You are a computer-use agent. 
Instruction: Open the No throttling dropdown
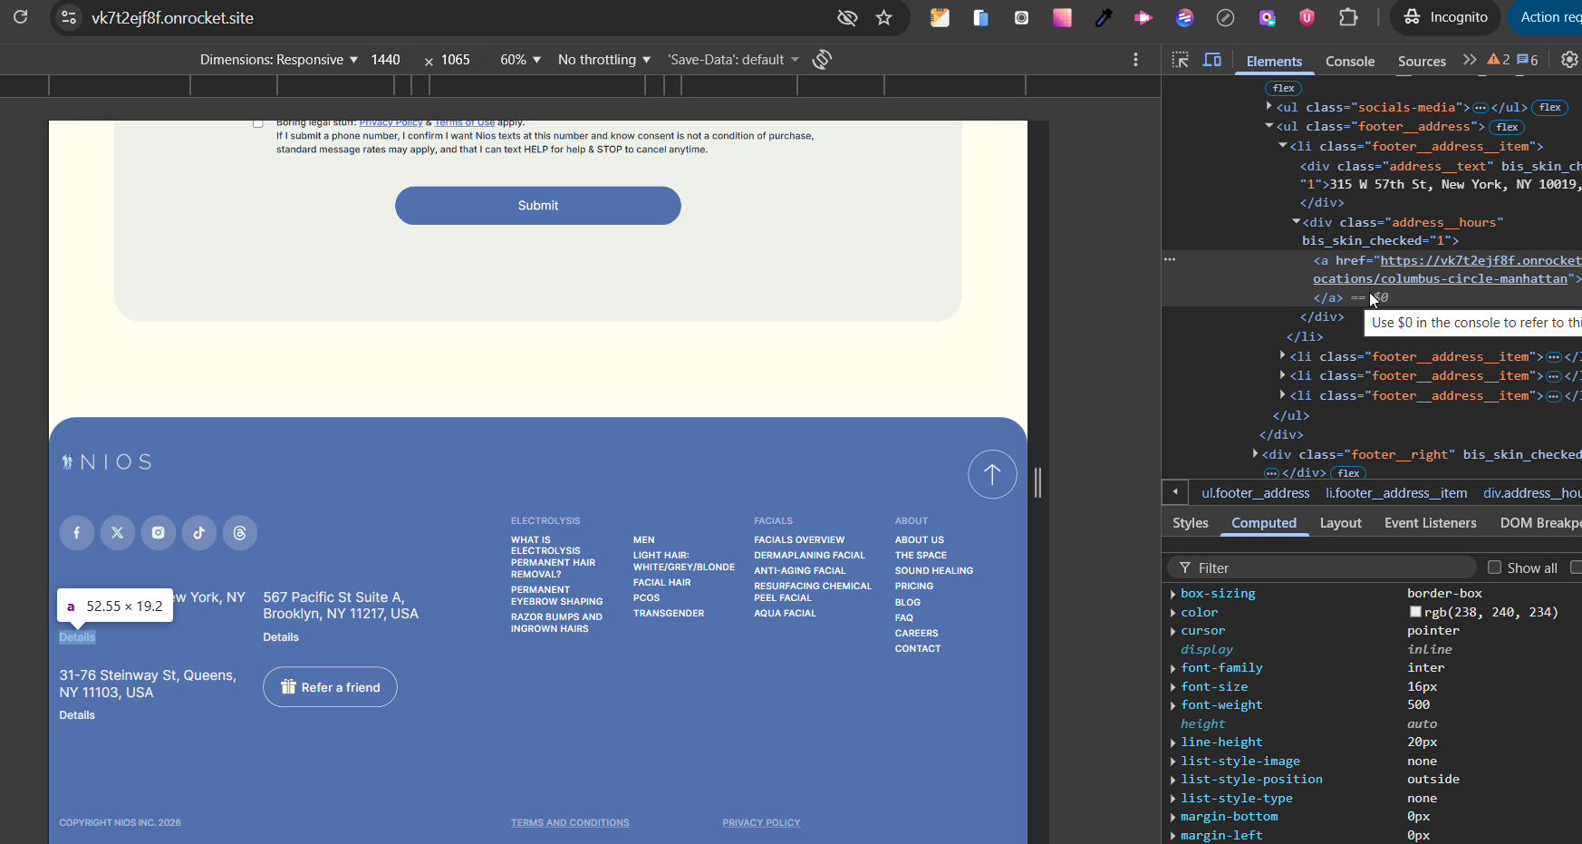pos(604,60)
